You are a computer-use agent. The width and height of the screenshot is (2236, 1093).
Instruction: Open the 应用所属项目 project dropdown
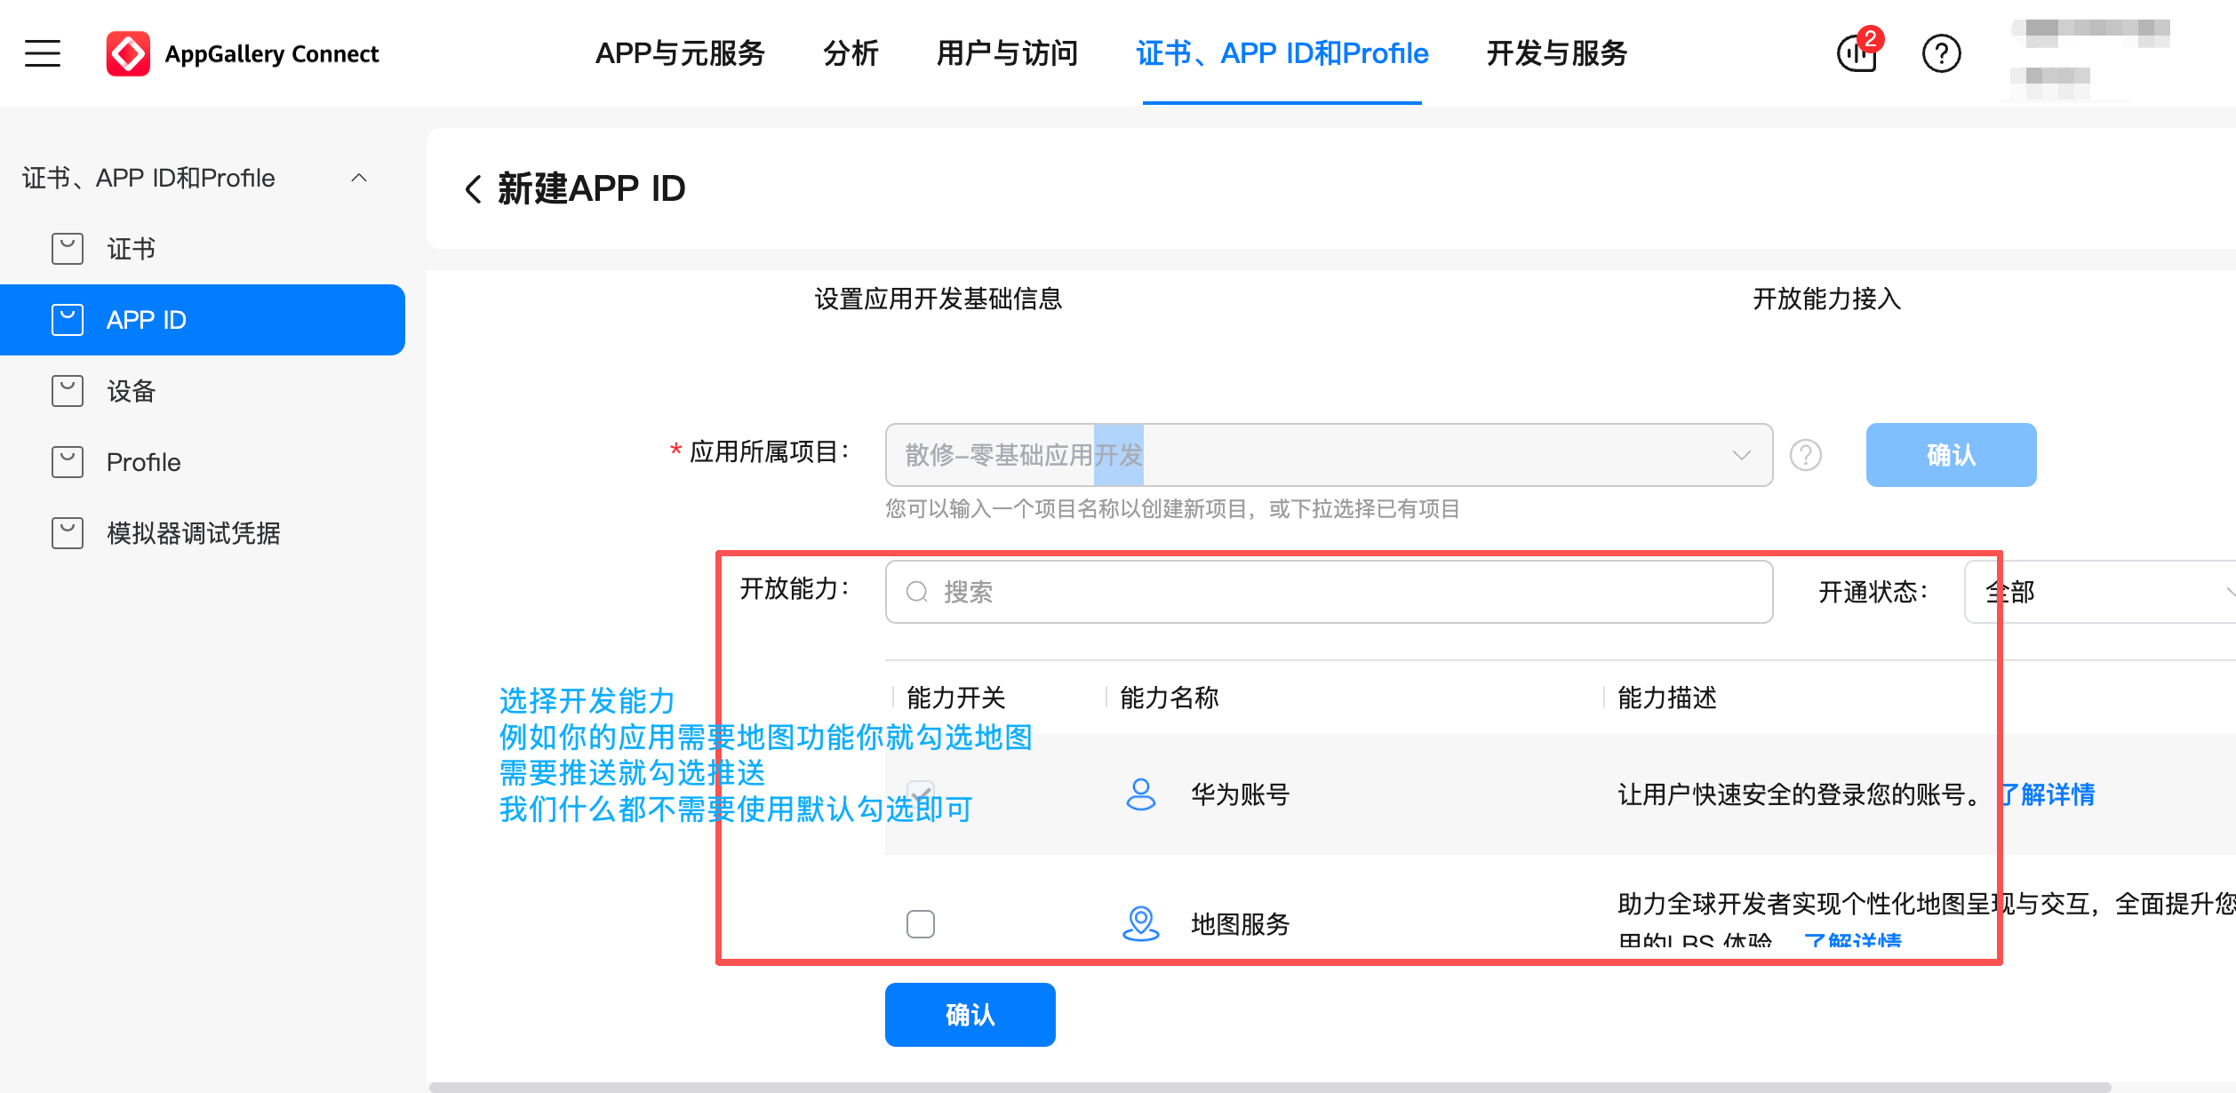pyautogui.click(x=1740, y=455)
